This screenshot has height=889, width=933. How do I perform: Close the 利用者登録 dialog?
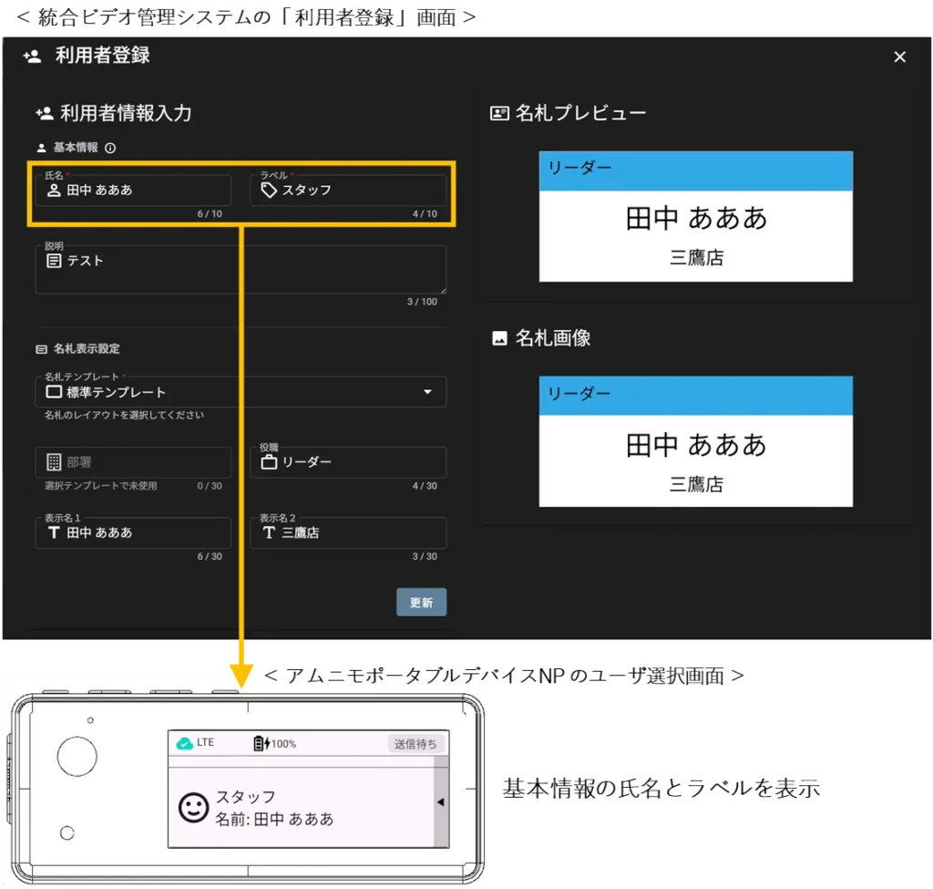[899, 57]
